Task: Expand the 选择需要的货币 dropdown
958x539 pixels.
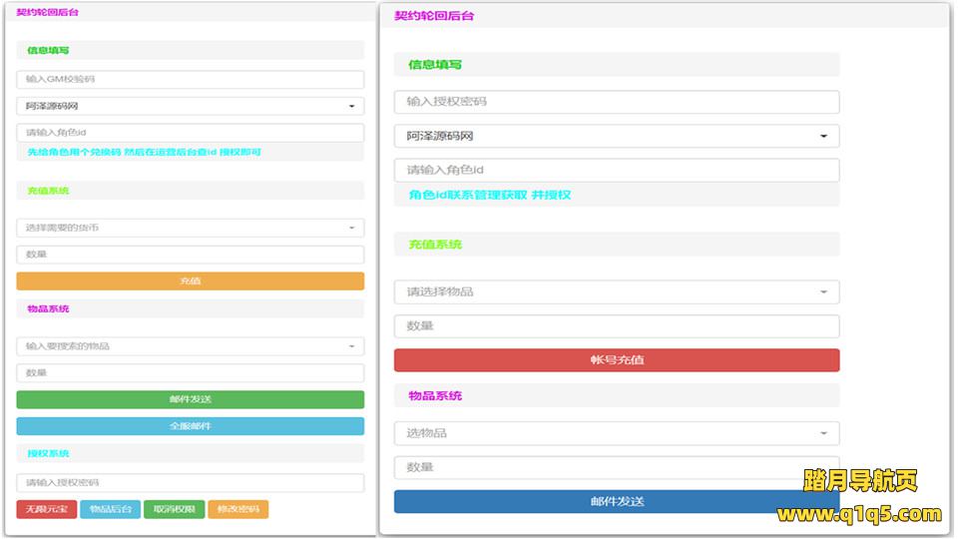Action: (190, 228)
